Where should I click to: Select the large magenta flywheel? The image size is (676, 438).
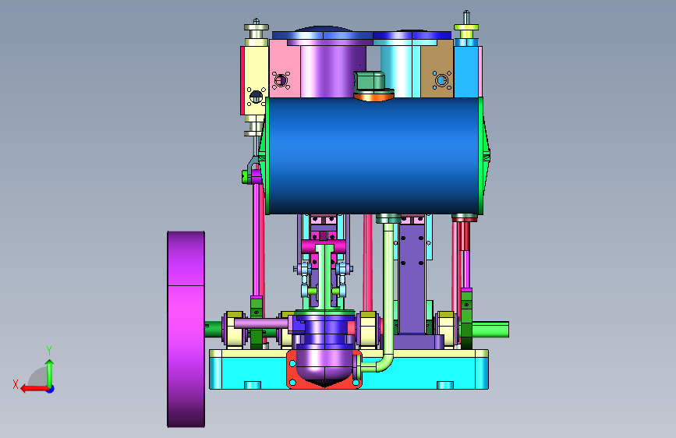186,329
